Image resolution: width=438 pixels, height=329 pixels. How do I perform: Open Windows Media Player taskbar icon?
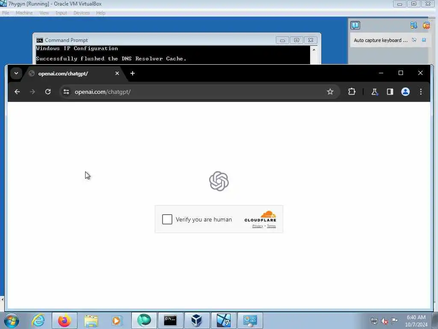[x=117, y=320]
